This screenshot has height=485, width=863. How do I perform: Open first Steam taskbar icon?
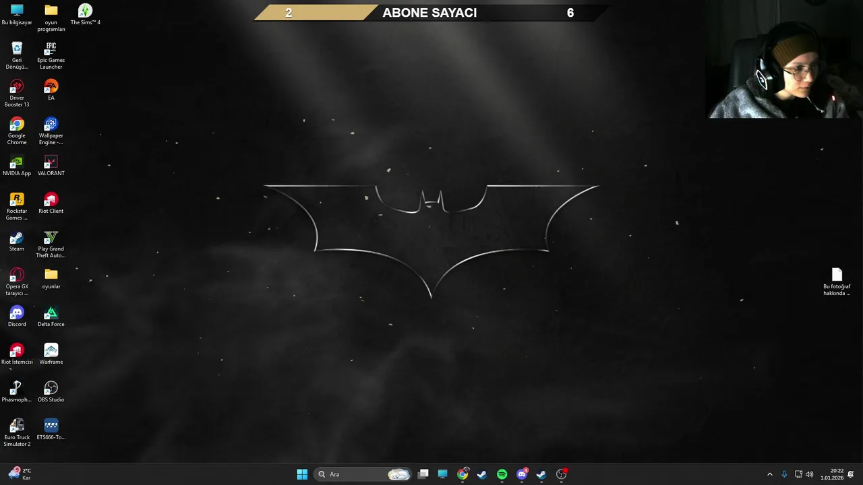tap(482, 474)
